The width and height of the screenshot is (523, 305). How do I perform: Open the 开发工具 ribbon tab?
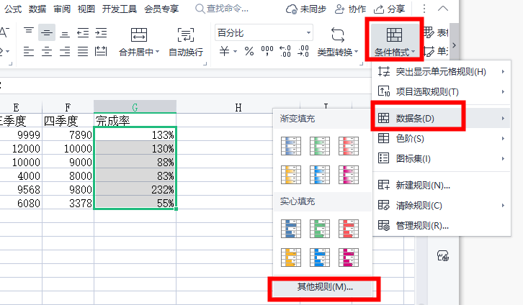point(120,9)
